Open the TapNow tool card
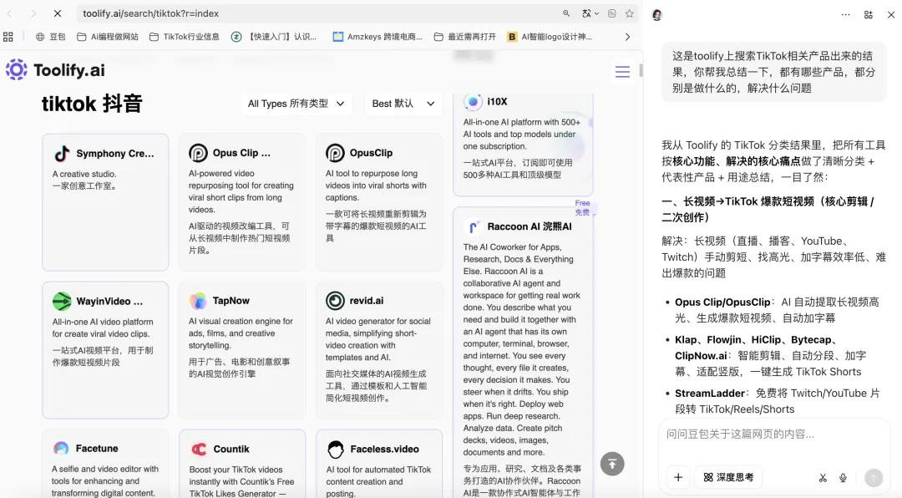Screen dimensions: 902x498 [x=242, y=349]
